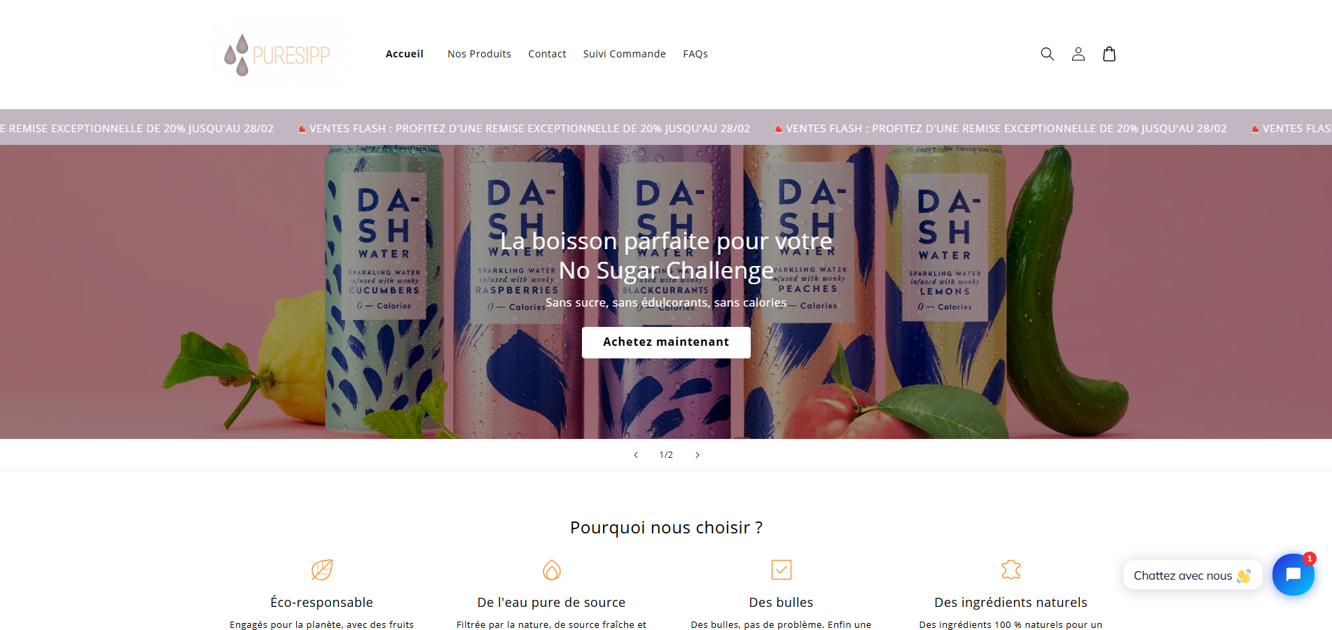The width and height of the screenshot is (1332, 630).
Task: Select the Accueil menu item
Action: [404, 54]
